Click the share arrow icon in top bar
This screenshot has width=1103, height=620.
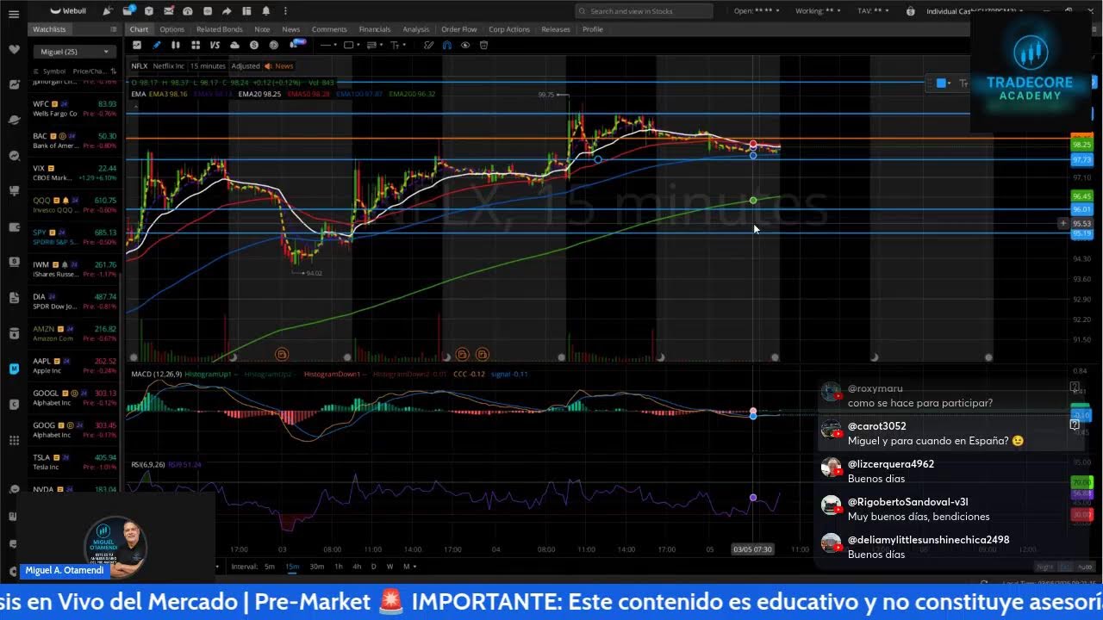click(x=227, y=11)
